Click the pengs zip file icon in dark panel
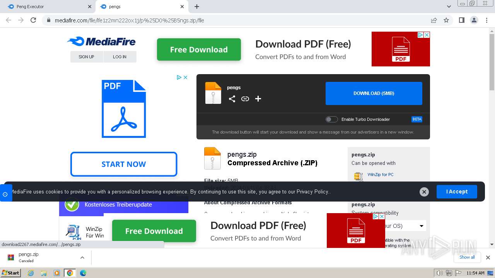 (x=213, y=93)
